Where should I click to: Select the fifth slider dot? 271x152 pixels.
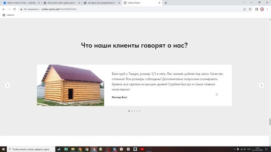(x=140, y=111)
